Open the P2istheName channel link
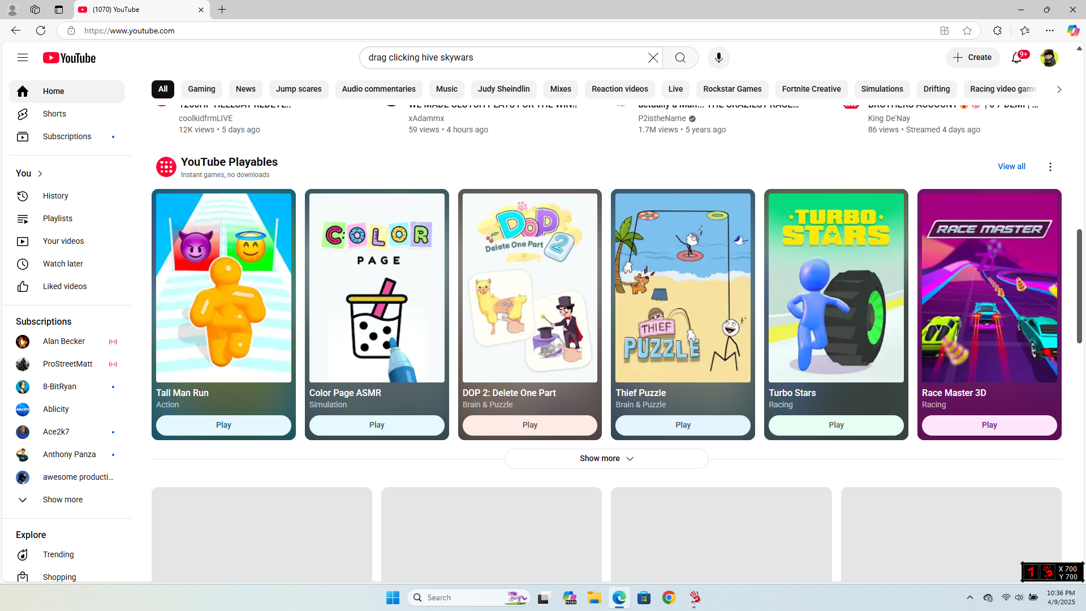The image size is (1086, 611). (662, 118)
